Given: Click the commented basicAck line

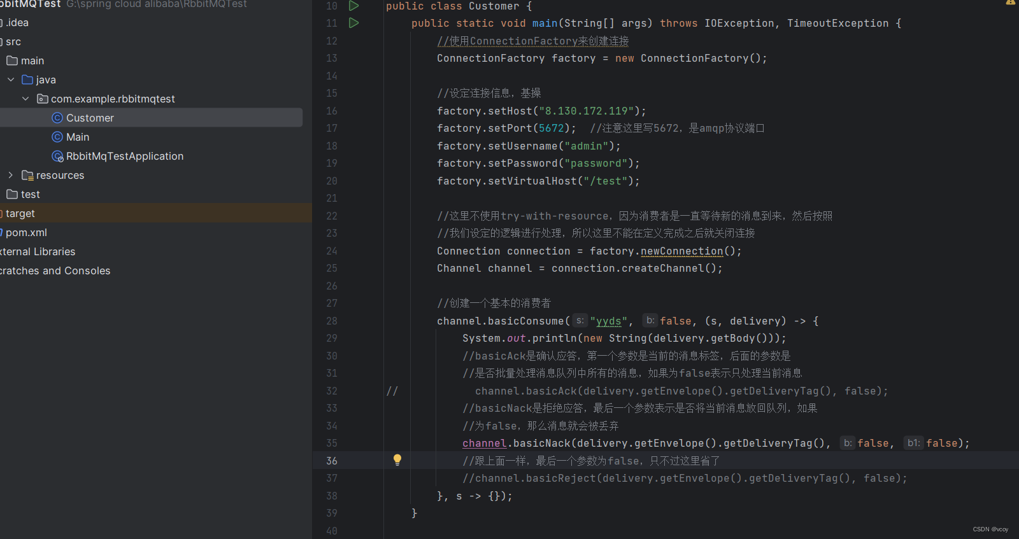Looking at the screenshot, I should (x=681, y=391).
